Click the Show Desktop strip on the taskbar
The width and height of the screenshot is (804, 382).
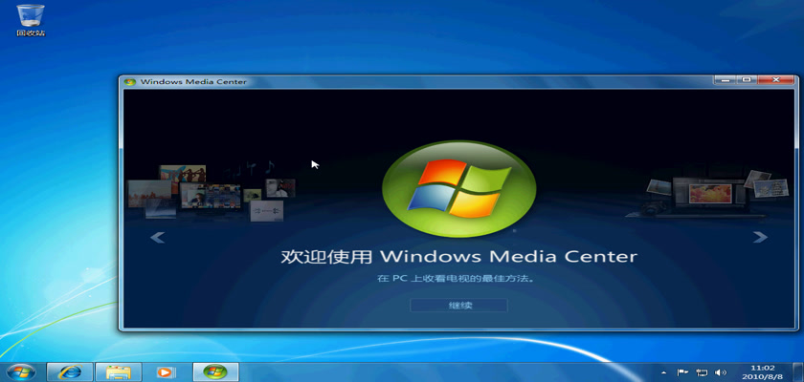[x=799, y=371]
